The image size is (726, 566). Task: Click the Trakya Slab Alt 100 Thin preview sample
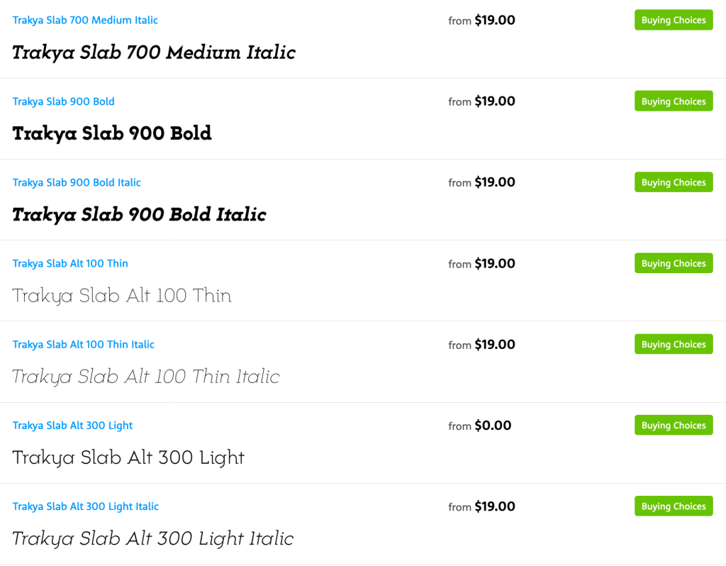click(x=122, y=296)
